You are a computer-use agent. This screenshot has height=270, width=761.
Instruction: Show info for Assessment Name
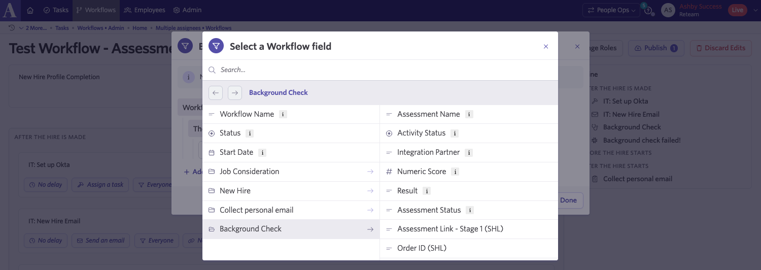click(469, 115)
